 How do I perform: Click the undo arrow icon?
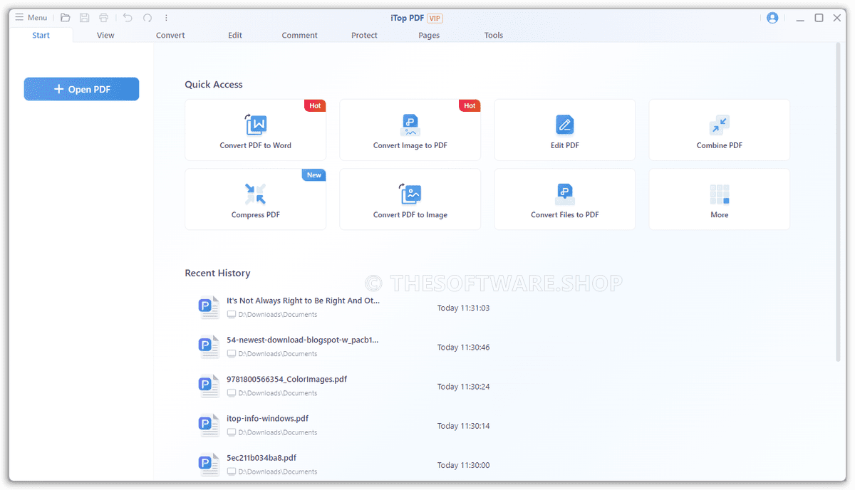point(128,18)
